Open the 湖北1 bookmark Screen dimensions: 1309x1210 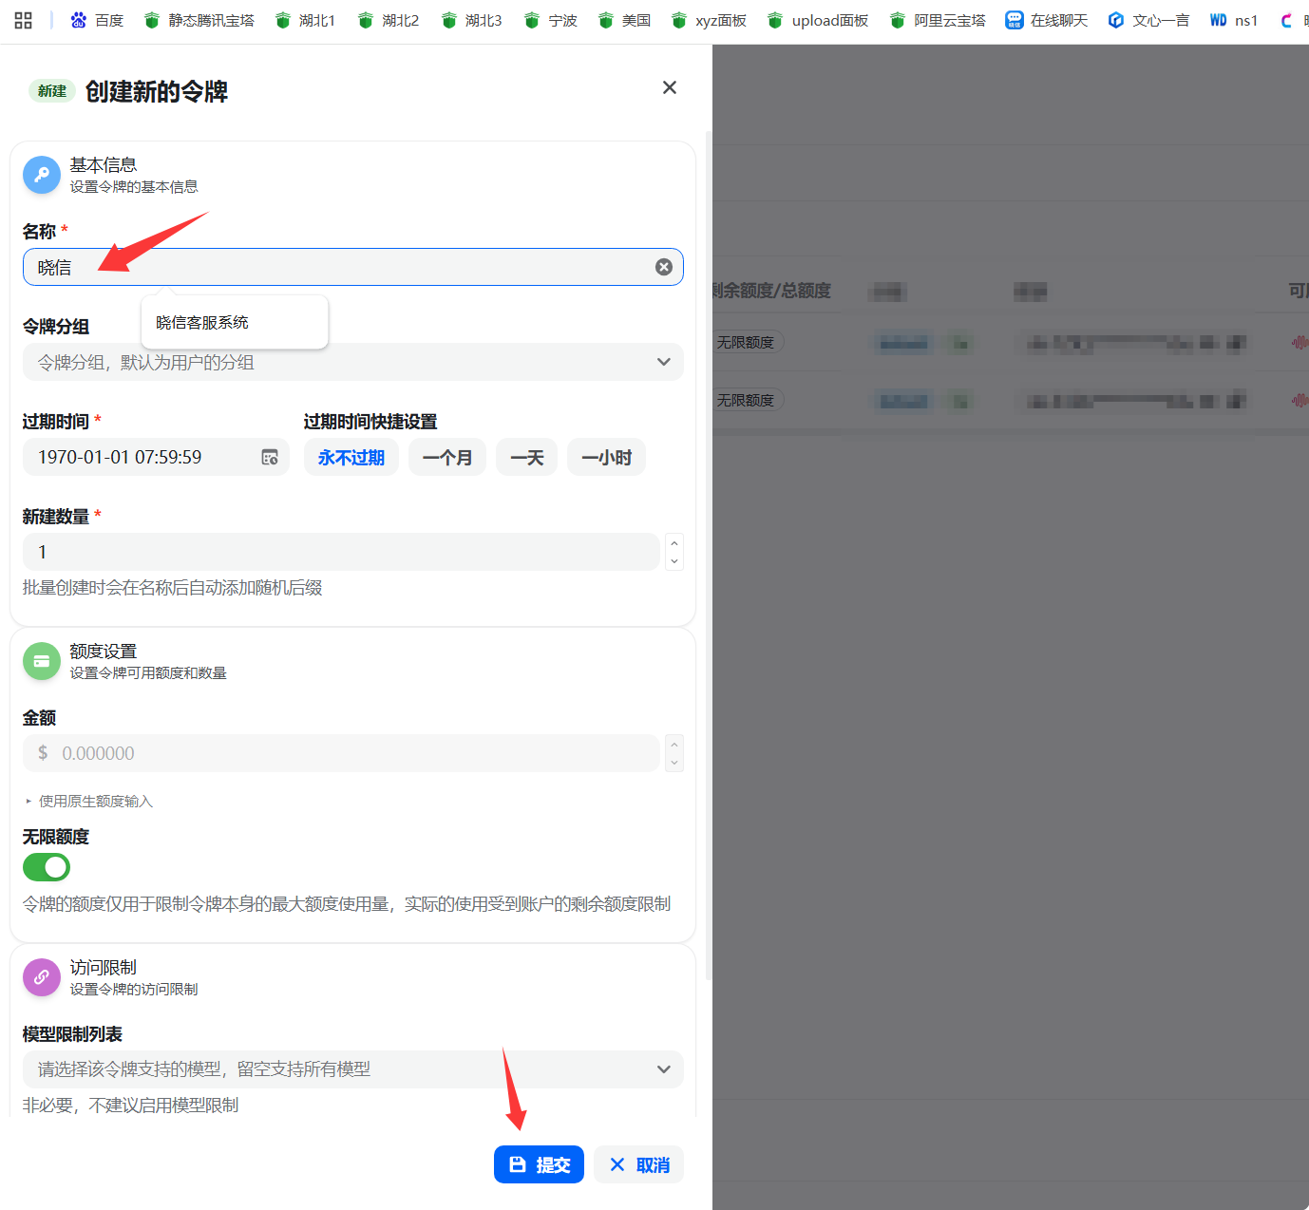[x=305, y=20]
